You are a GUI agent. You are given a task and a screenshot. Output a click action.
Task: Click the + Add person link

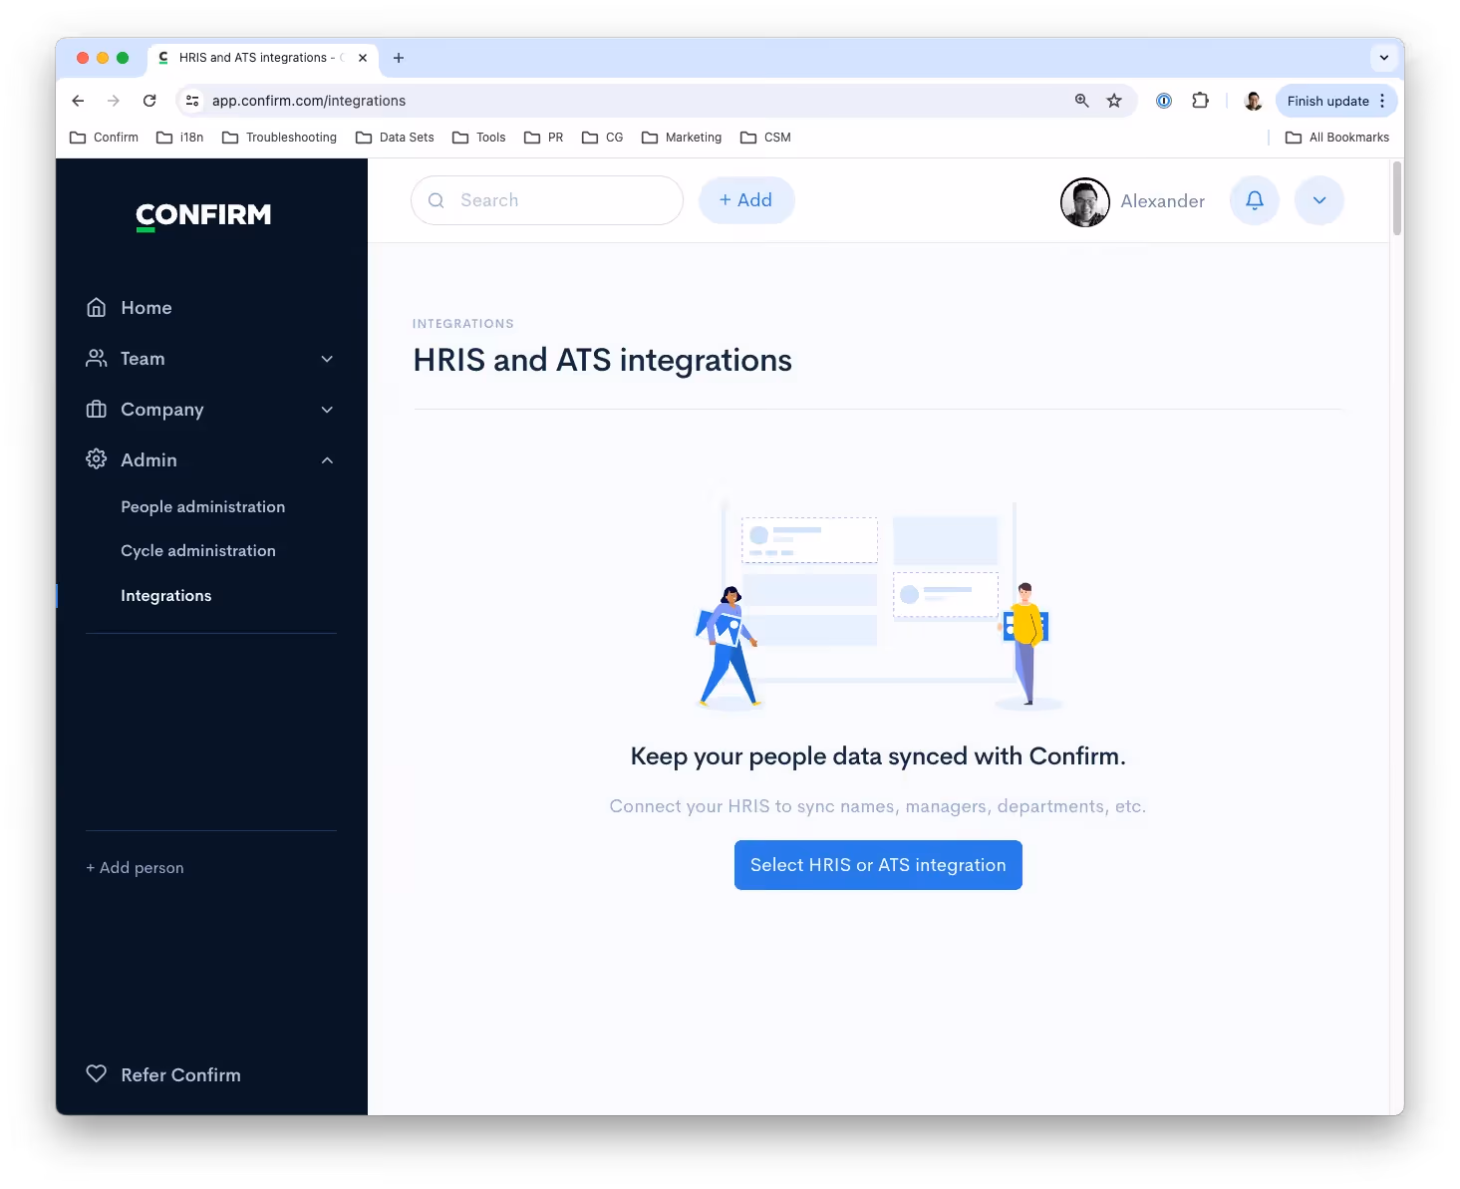(135, 868)
